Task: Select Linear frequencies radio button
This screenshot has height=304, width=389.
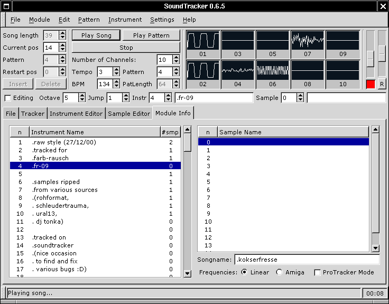Action: (244, 272)
